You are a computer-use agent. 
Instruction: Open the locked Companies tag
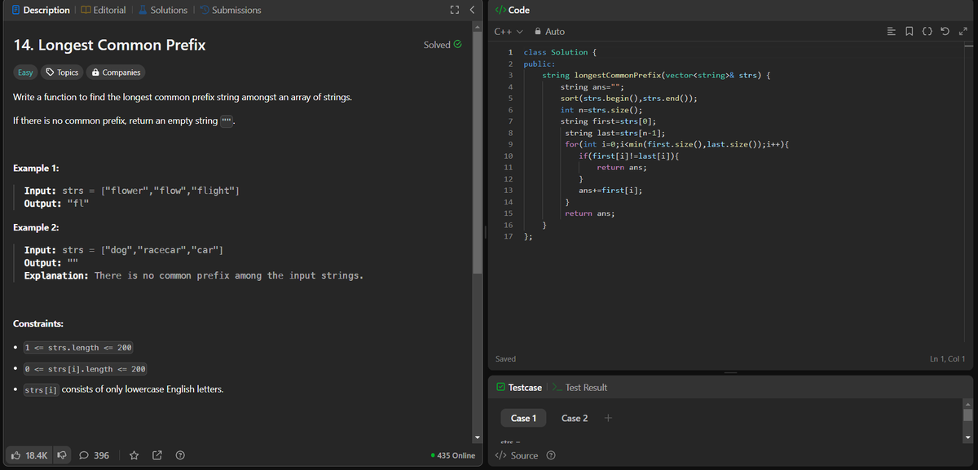116,72
